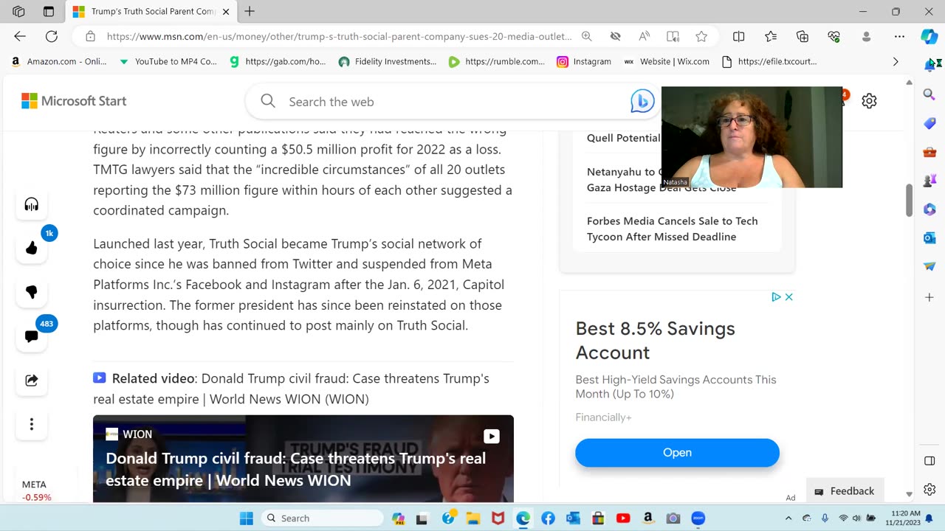Open Edge Settings and more menu
The width and height of the screenshot is (945, 531).
pyautogui.click(x=898, y=36)
